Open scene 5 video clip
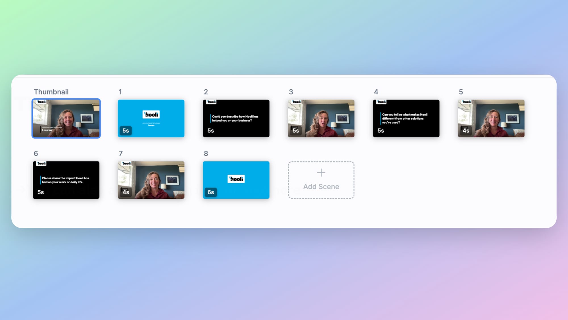This screenshot has height=320, width=568. click(491, 118)
